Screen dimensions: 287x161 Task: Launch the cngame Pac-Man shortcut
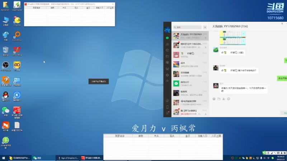tap(17, 21)
